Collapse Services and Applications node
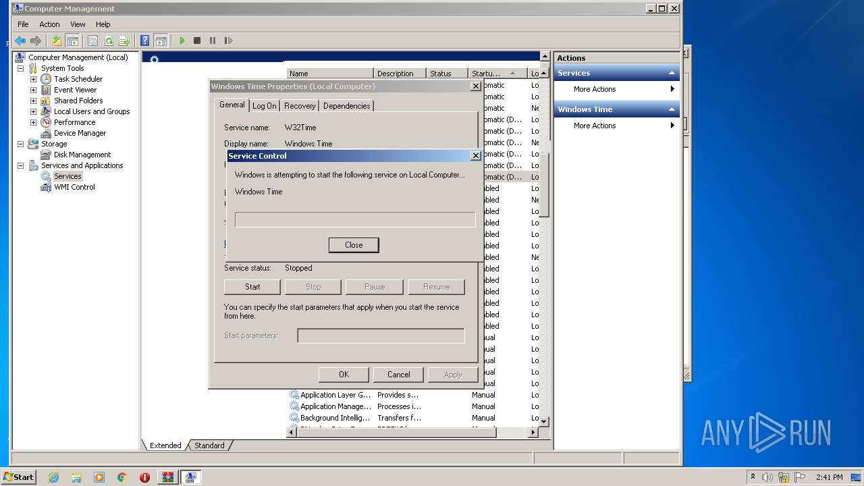The width and height of the screenshot is (864, 486). tap(20, 165)
